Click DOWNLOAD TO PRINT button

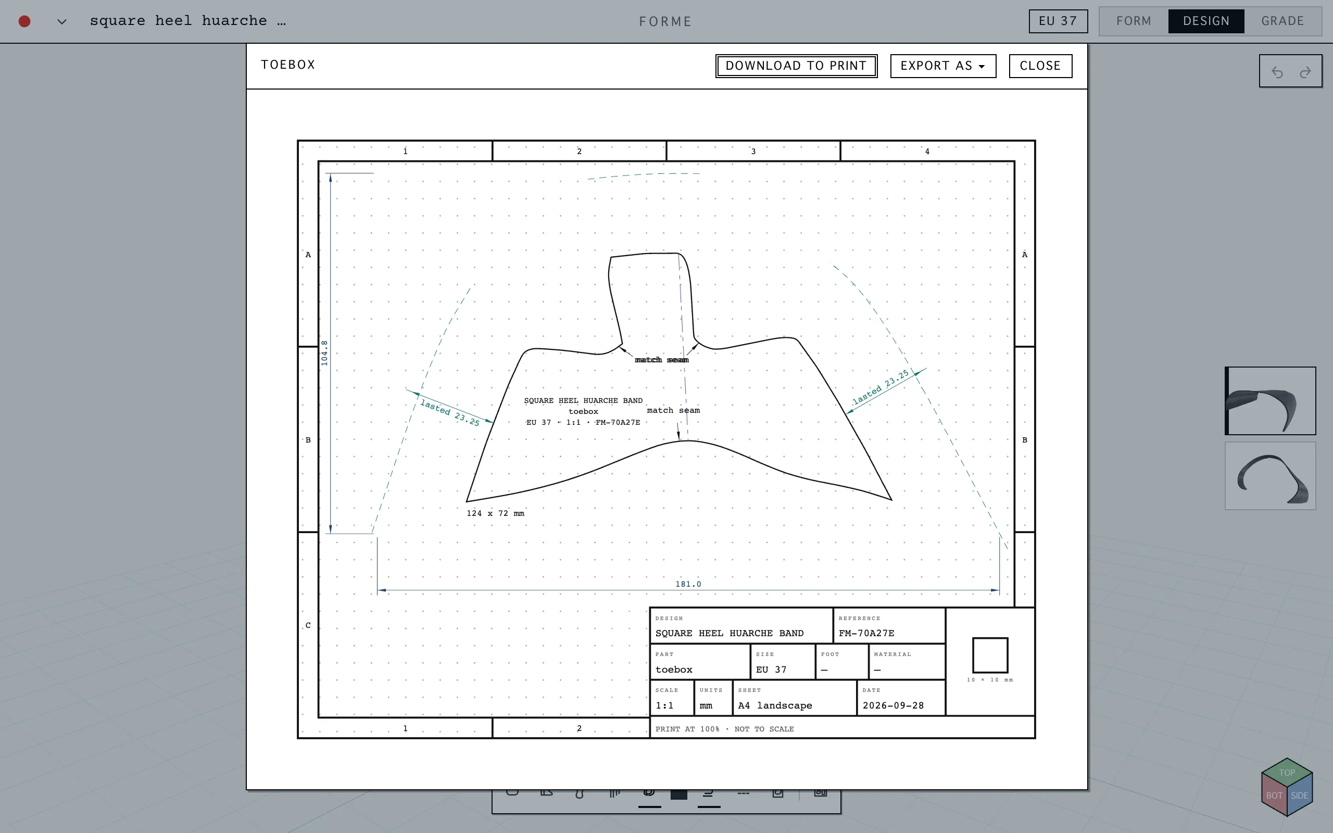tap(796, 66)
